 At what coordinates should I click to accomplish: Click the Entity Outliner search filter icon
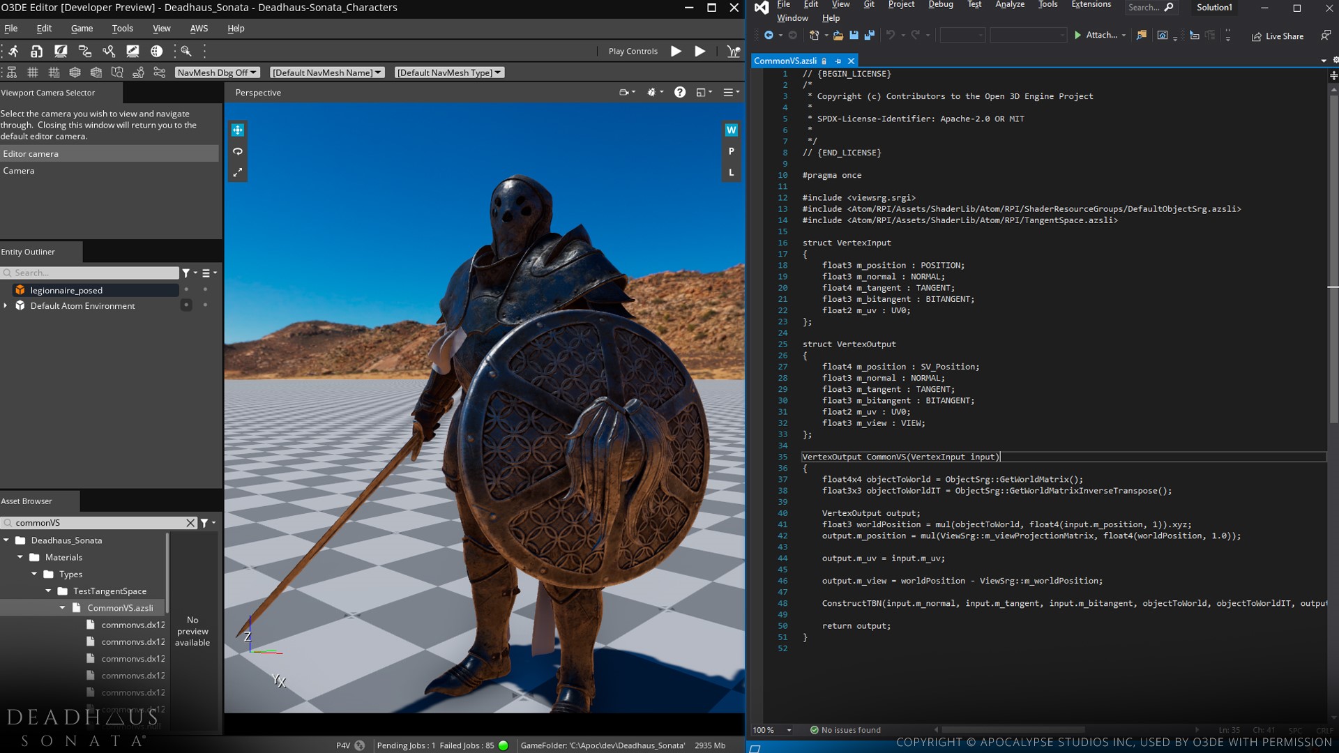[x=184, y=272]
